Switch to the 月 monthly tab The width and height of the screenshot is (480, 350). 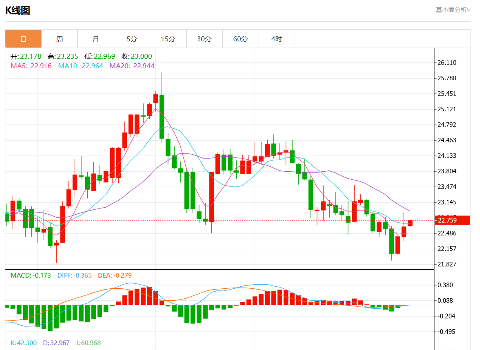(96, 39)
